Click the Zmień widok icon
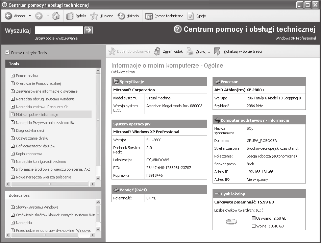Image resolution: width=321 pixels, height=243 pixels. tap(157, 51)
